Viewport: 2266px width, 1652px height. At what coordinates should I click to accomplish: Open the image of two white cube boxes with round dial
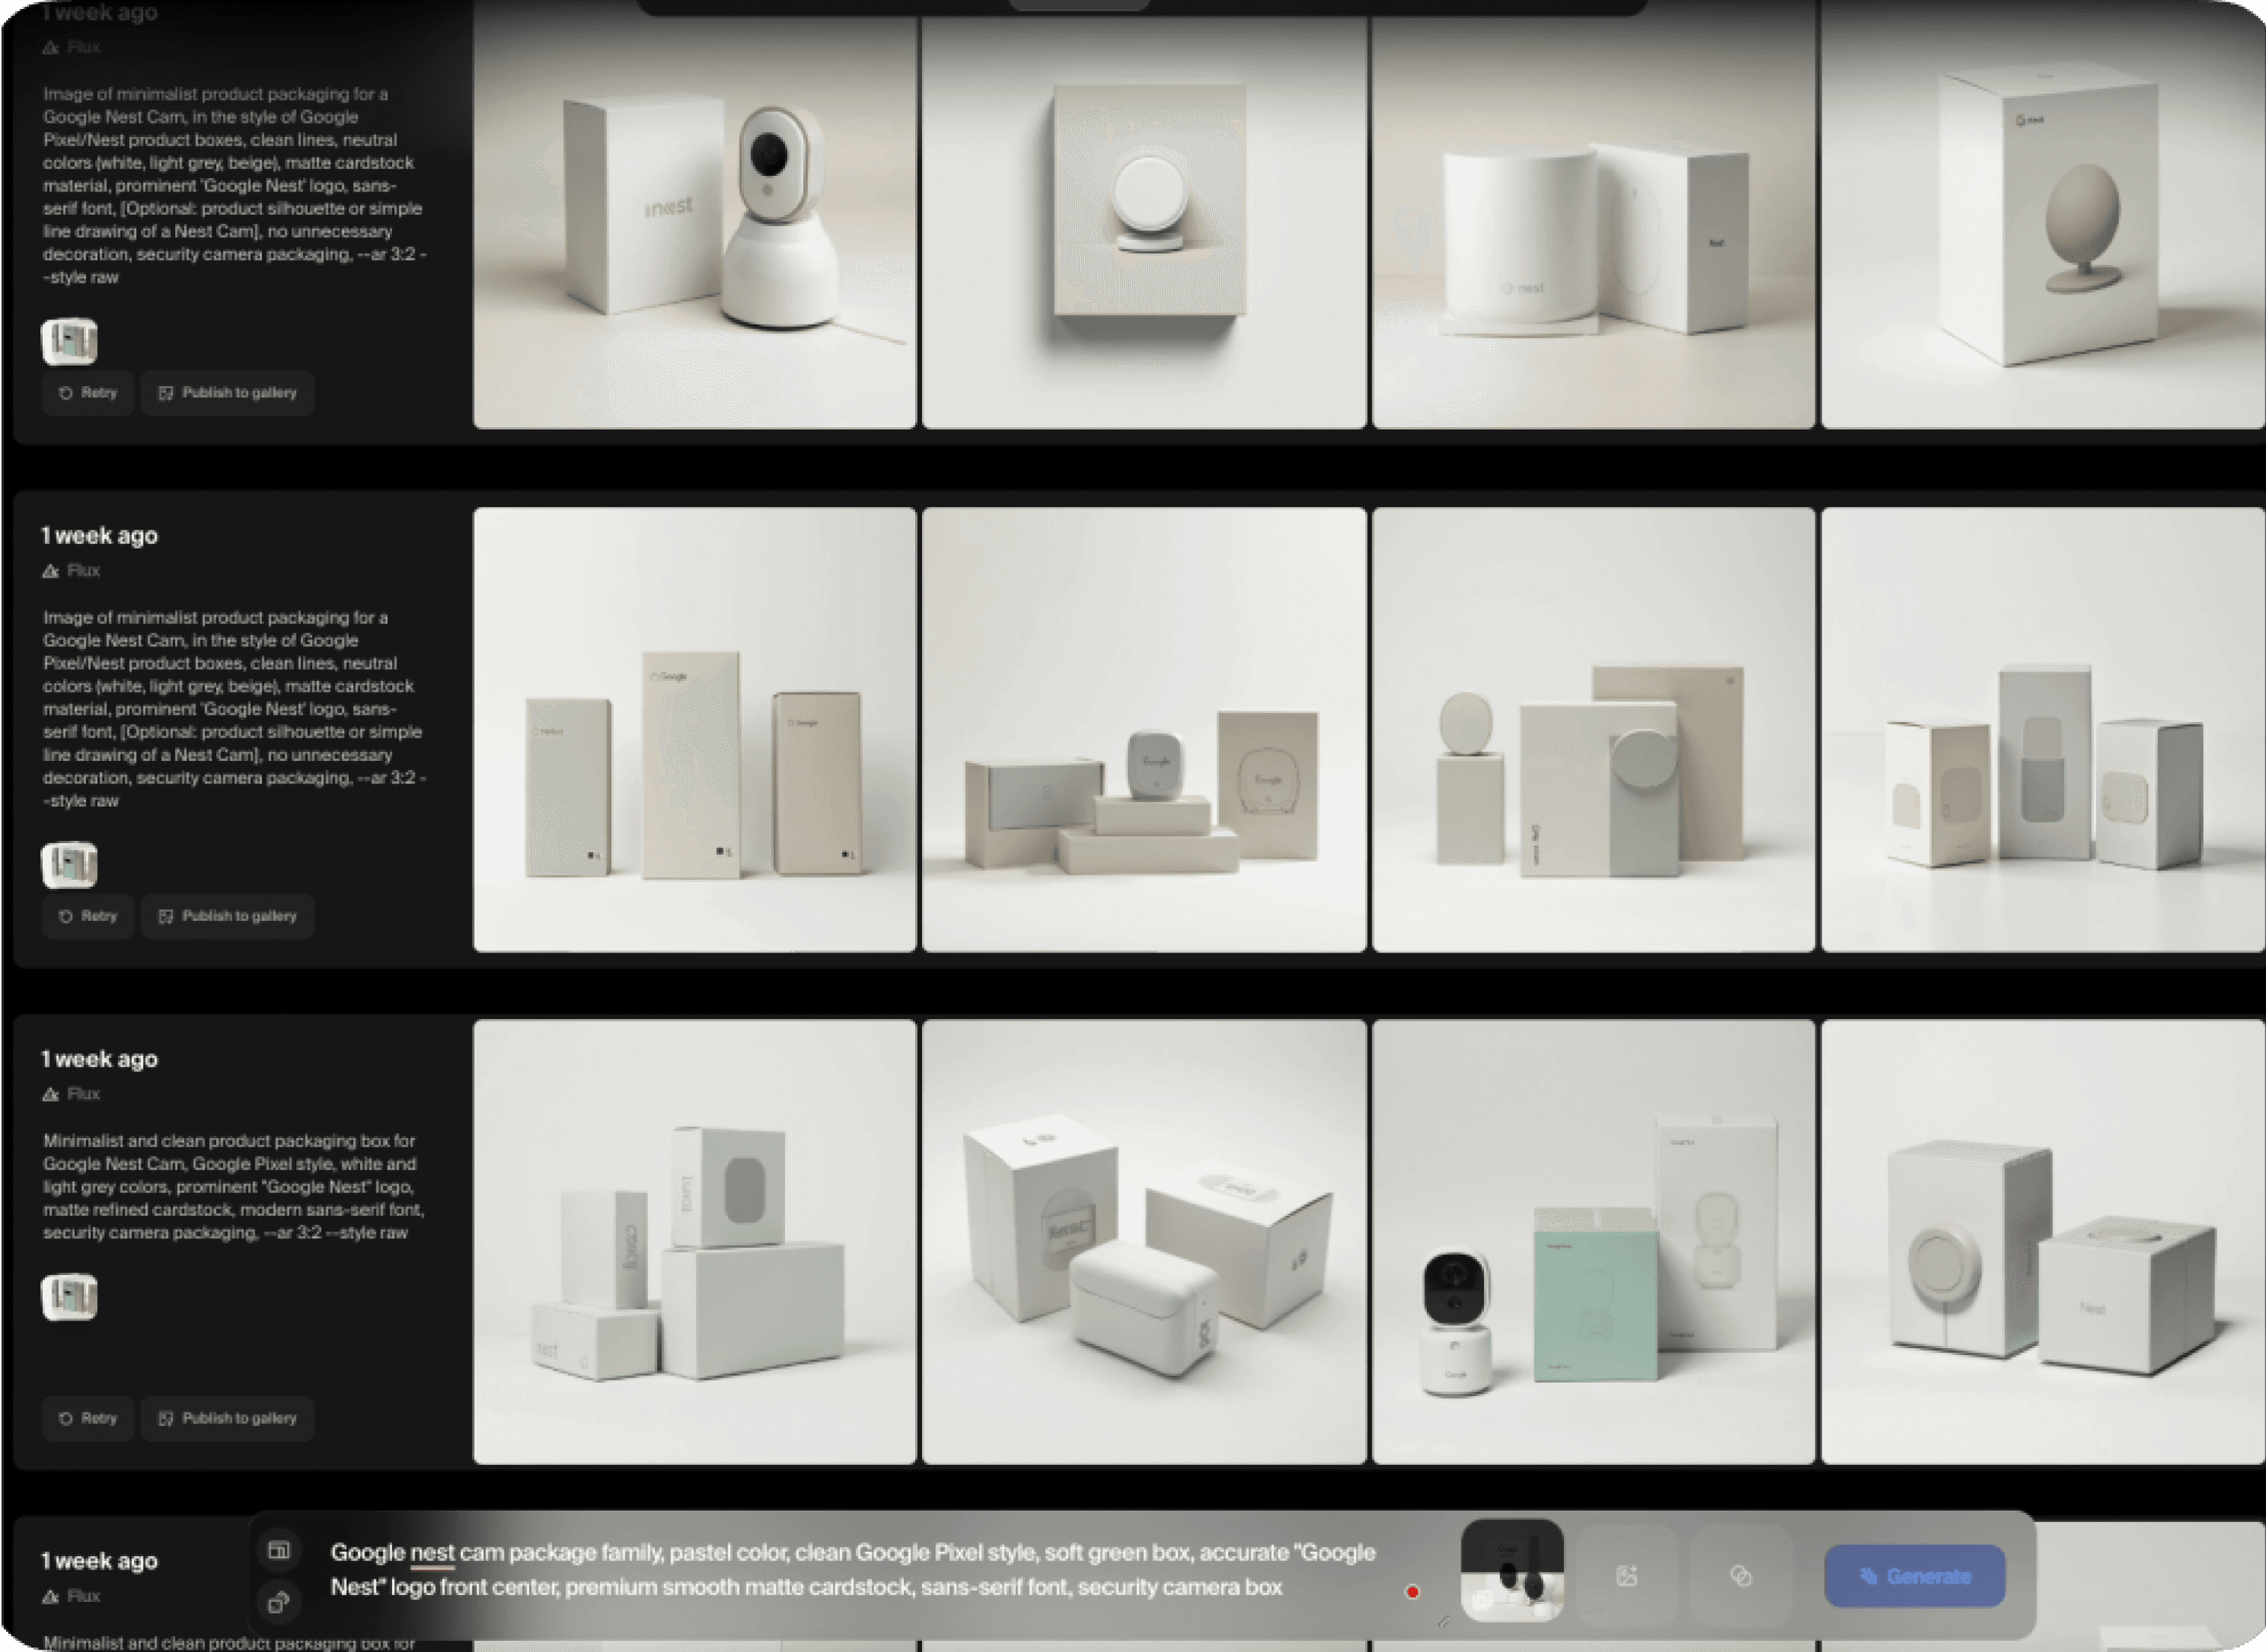[x=2043, y=1242]
